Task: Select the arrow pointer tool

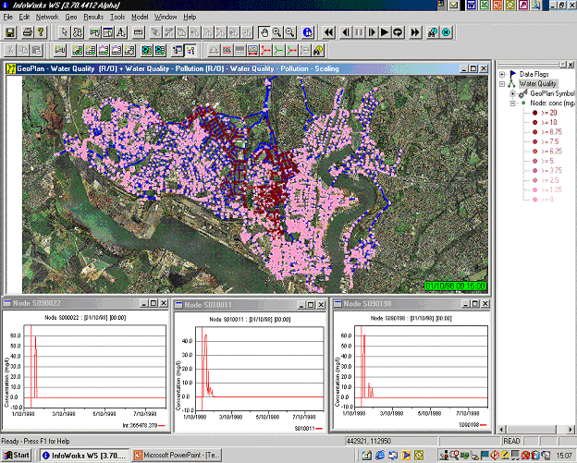Action: click(x=63, y=32)
